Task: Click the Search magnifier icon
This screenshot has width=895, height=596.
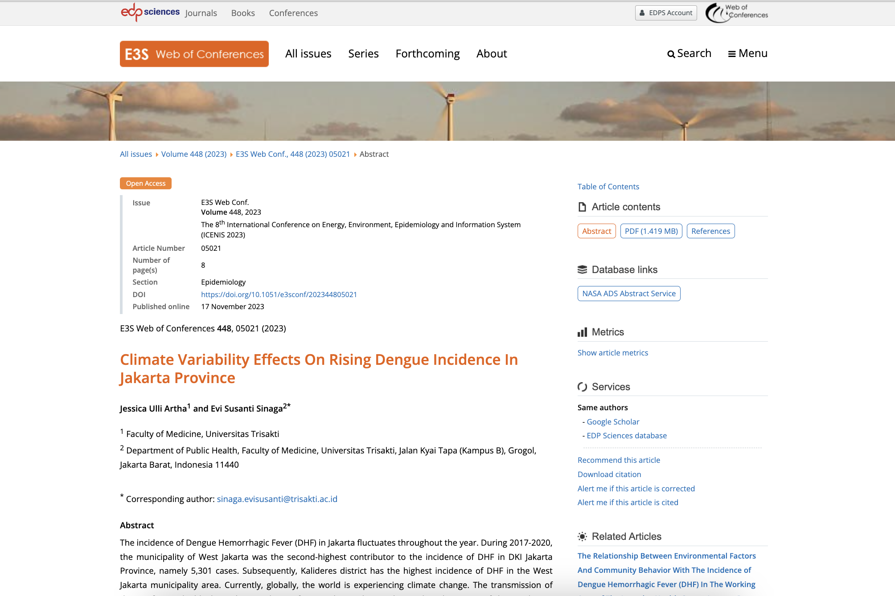Action: (671, 54)
